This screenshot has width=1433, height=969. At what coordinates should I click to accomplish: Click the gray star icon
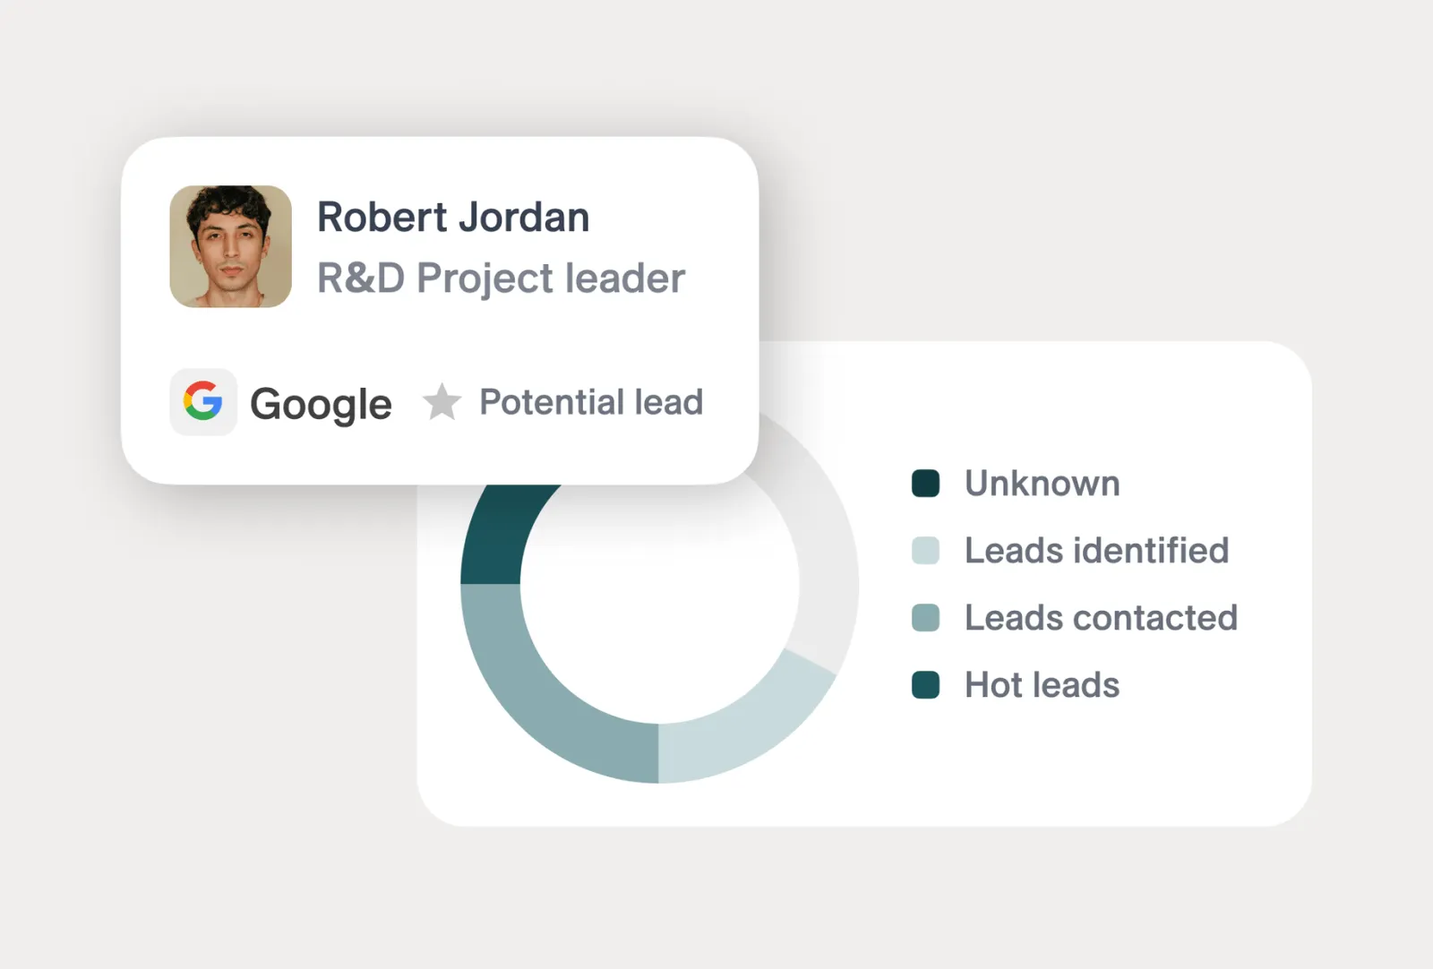(x=442, y=402)
